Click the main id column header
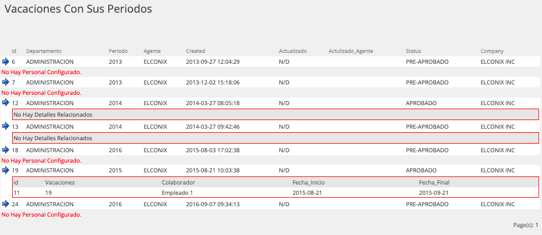The height and width of the screenshot is (235, 542). pos(14,51)
